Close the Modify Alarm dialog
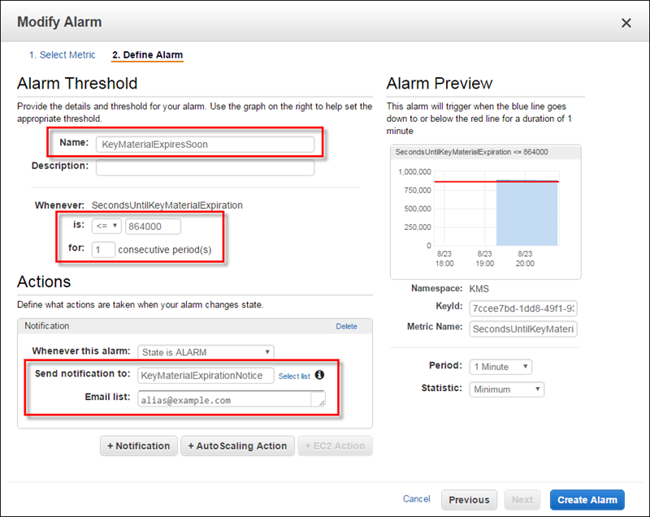 pyautogui.click(x=626, y=23)
